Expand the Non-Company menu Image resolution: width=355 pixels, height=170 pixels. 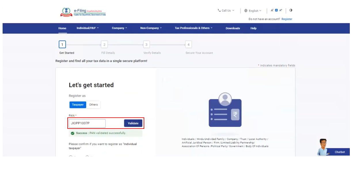(151, 28)
